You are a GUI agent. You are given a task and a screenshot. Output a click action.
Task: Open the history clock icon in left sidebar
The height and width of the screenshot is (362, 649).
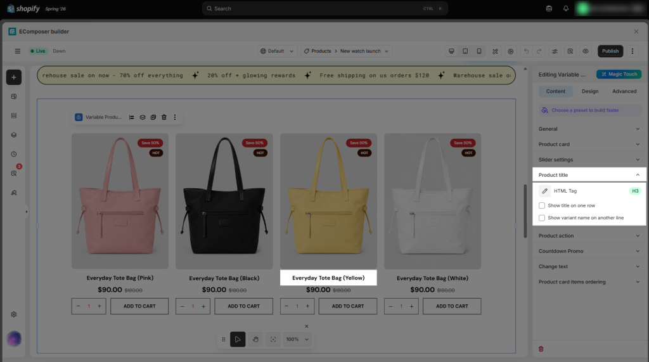[14, 154]
